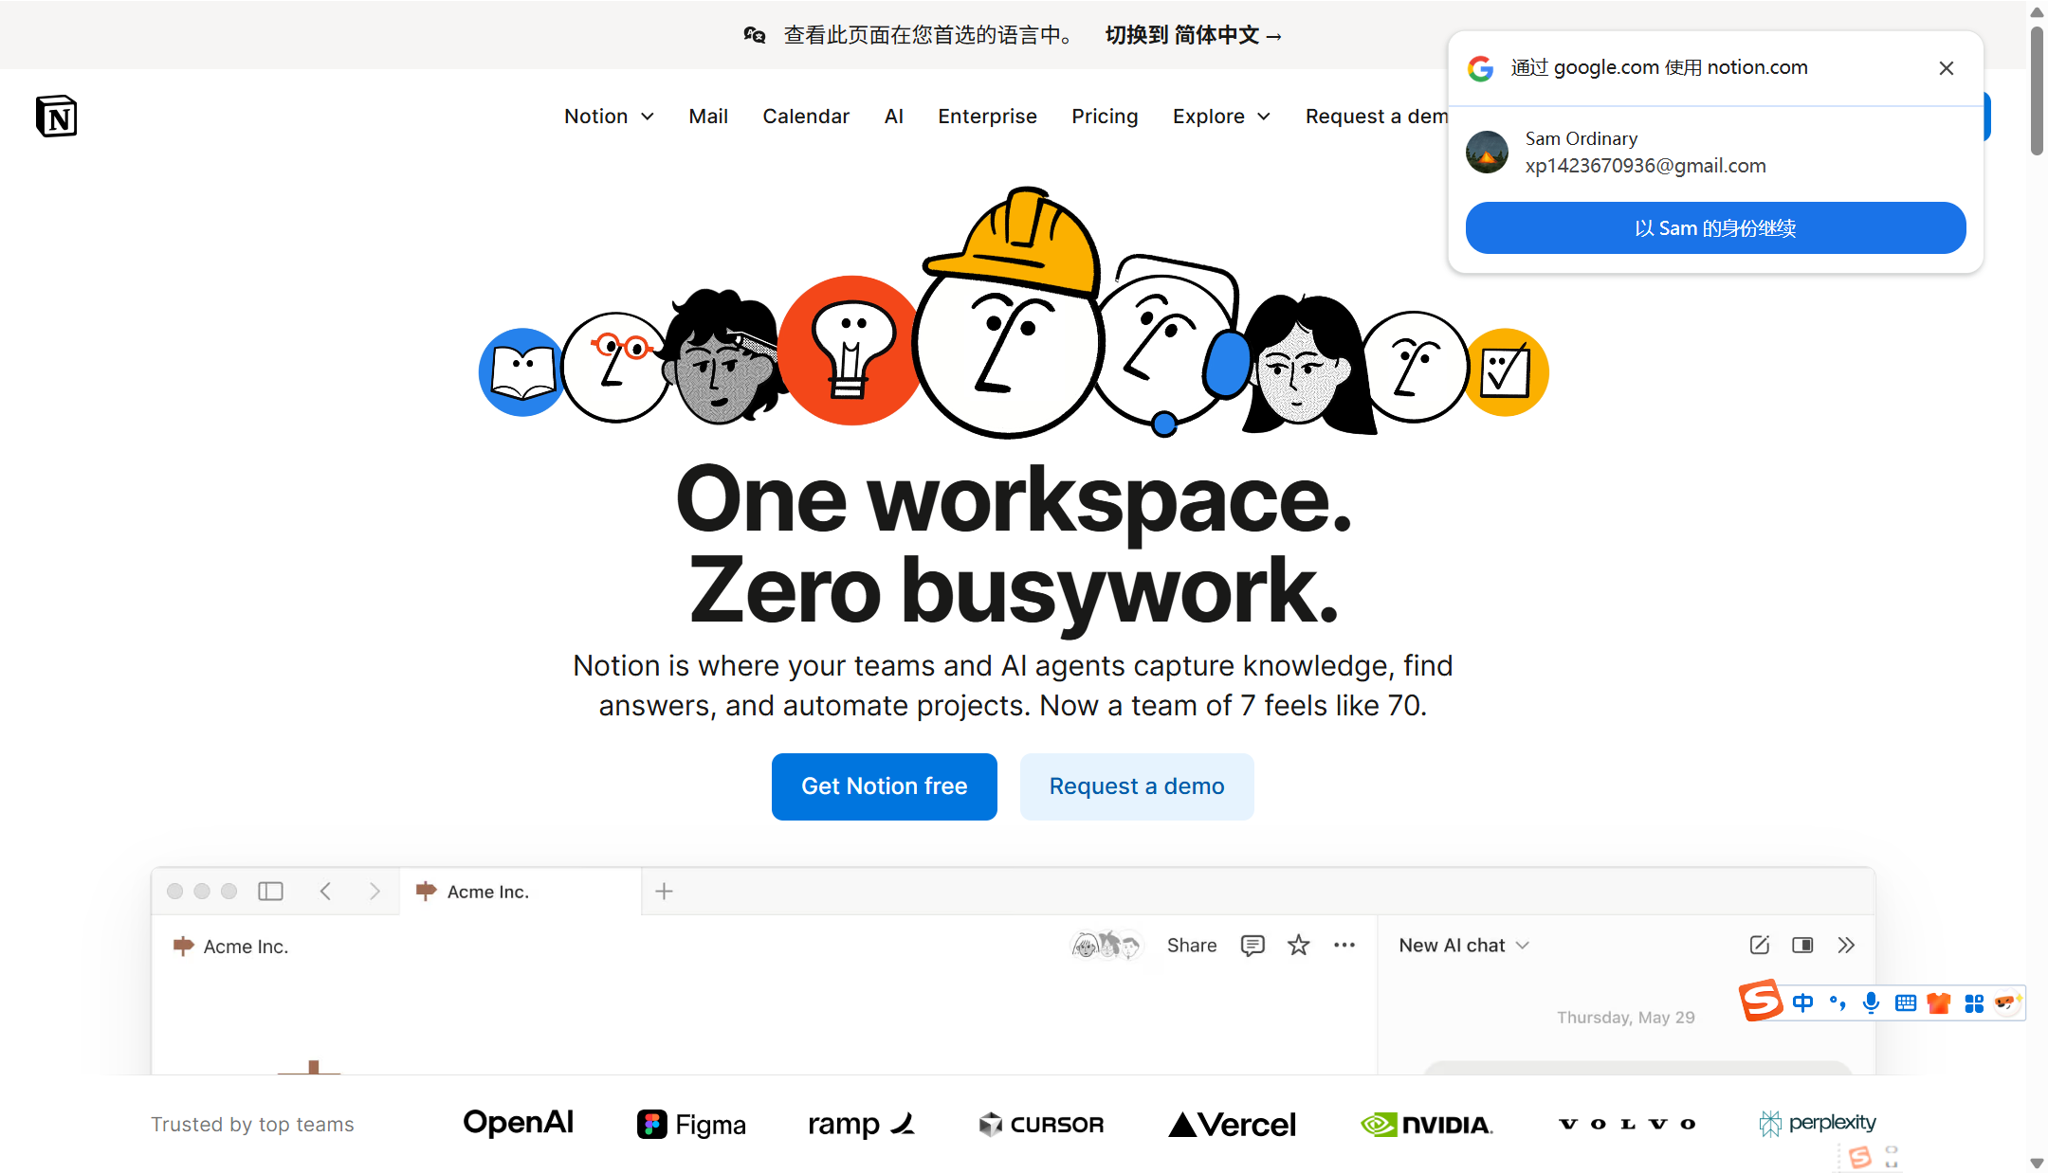Click the double chevron collapse icon
2048x1173 pixels.
pos(1845,945)
